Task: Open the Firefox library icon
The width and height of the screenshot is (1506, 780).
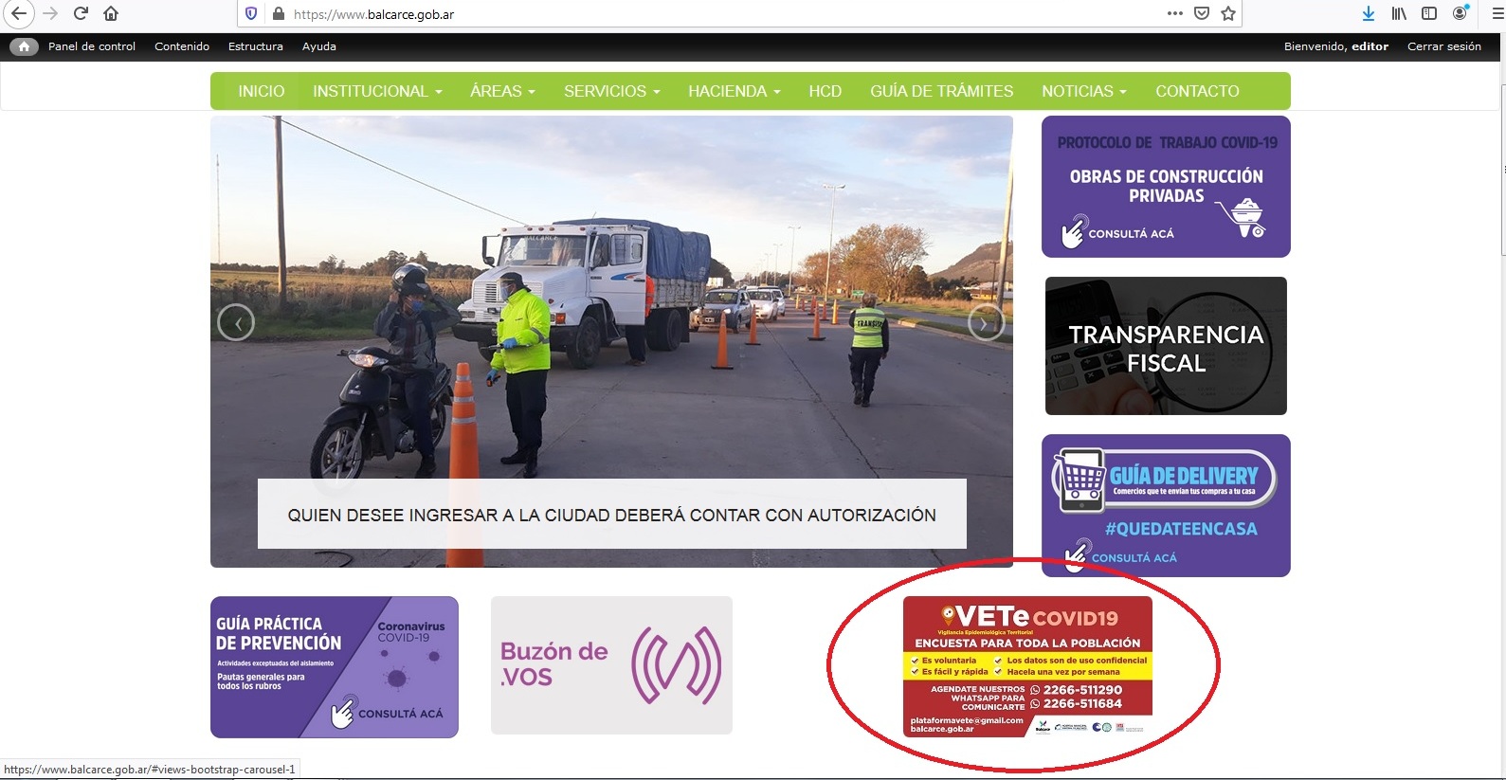Action: pyautogui.click(x=1398, y=13)
